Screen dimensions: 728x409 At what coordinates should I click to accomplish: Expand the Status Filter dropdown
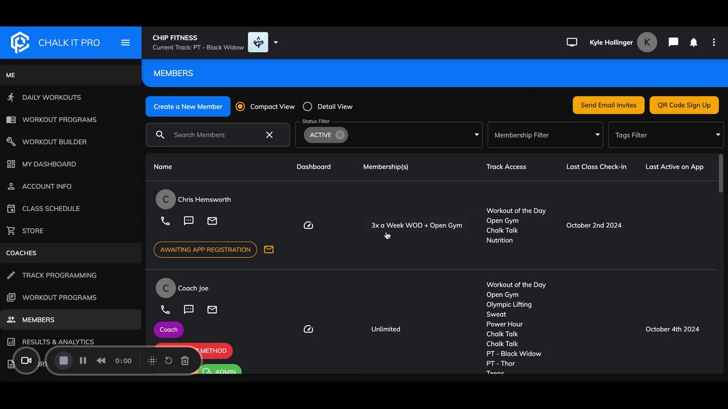coord(477,135)
